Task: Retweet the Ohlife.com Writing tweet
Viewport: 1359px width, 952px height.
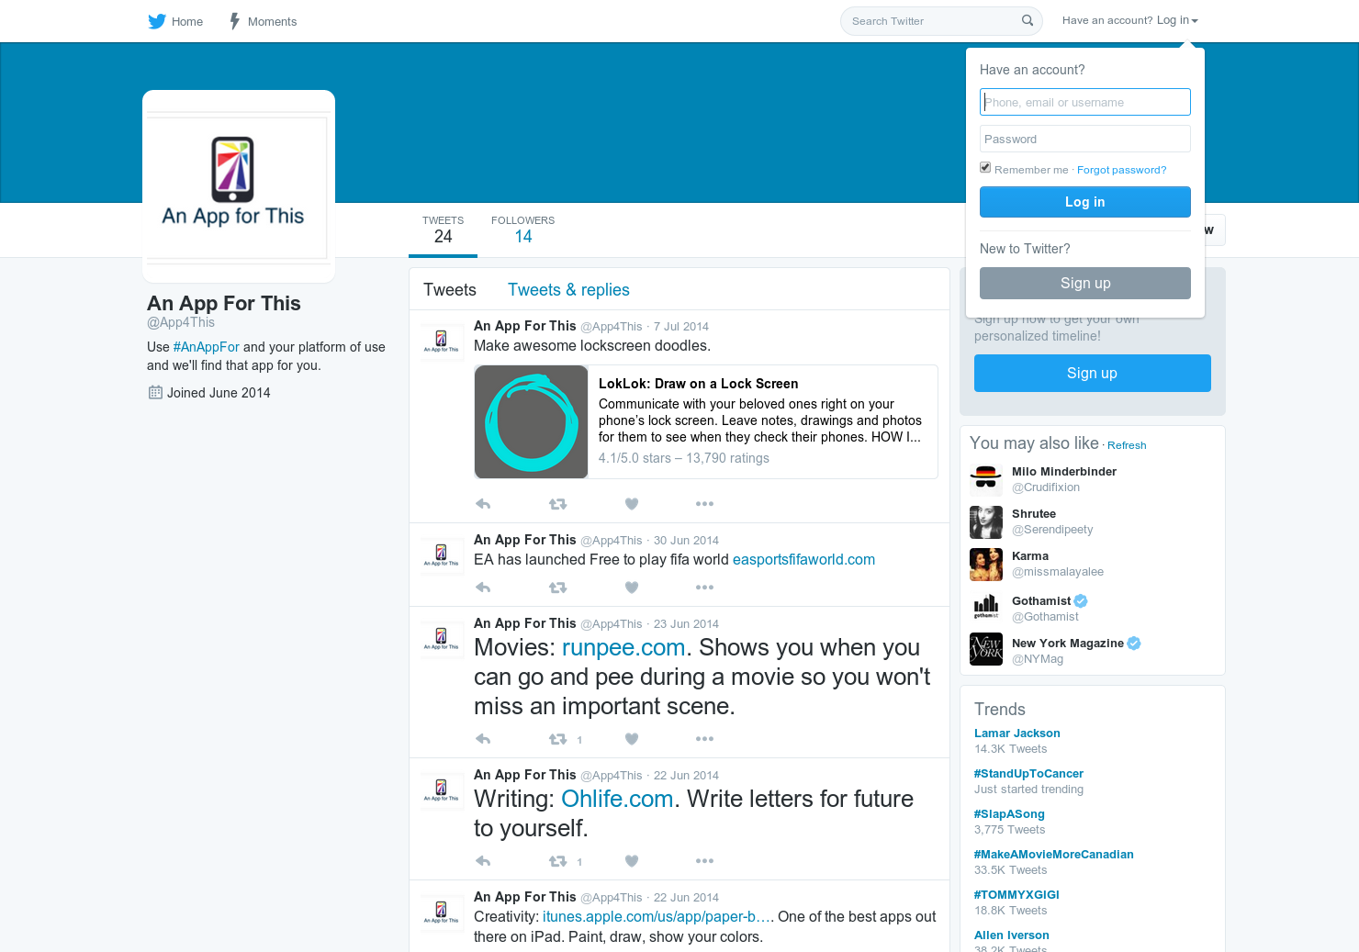Action: tap(557, 861)
